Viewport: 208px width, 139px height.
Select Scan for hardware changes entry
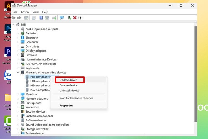(79, 98)
